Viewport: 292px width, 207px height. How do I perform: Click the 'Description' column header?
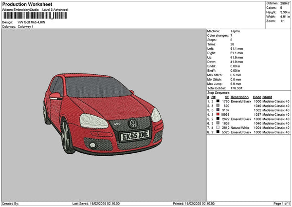pos(239,97)
